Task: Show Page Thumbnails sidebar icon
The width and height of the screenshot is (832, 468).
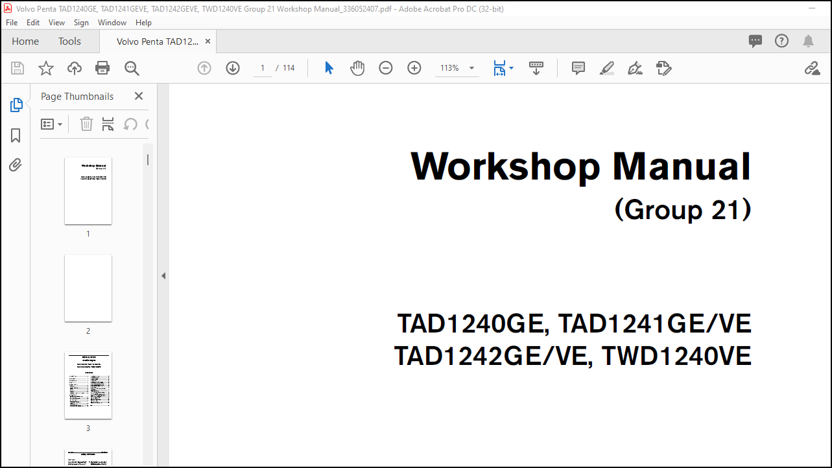Action: pos(16,105)
